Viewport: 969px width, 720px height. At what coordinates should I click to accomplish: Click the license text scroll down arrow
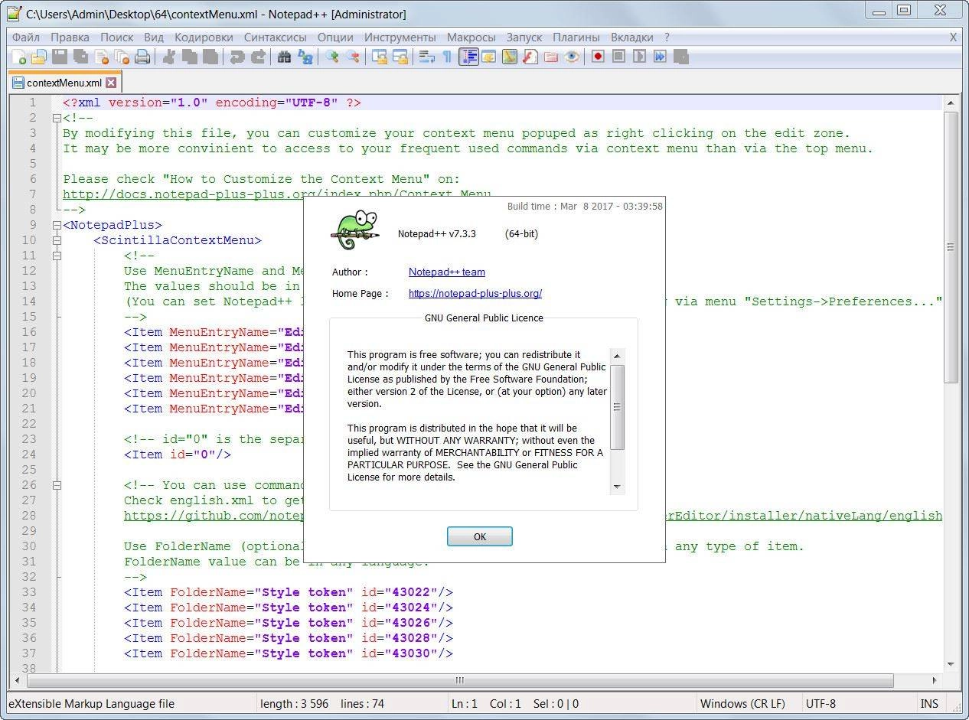[x=617, y=487]
